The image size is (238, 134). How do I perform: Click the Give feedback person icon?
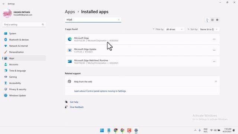click(66, 107)
